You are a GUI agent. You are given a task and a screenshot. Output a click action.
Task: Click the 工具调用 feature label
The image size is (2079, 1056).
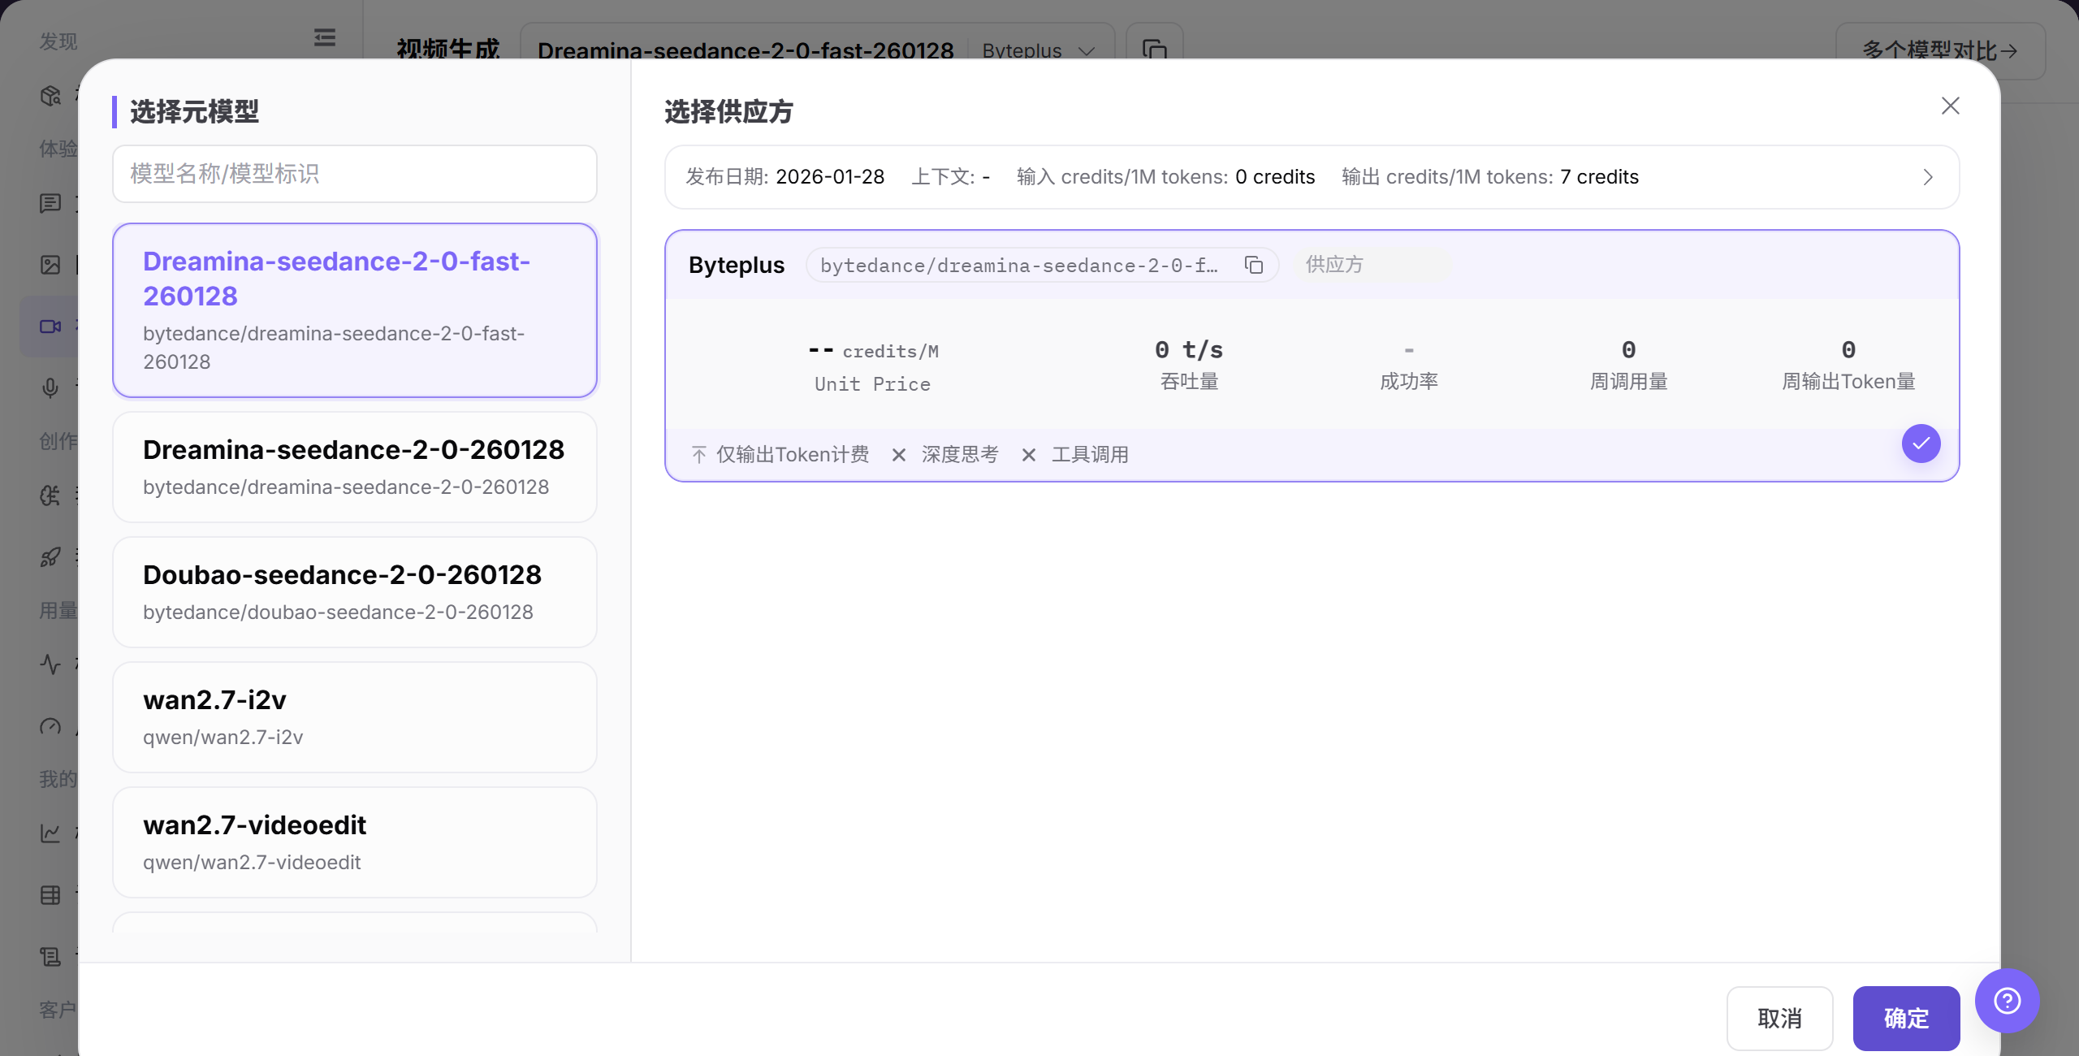point(1090,454)
